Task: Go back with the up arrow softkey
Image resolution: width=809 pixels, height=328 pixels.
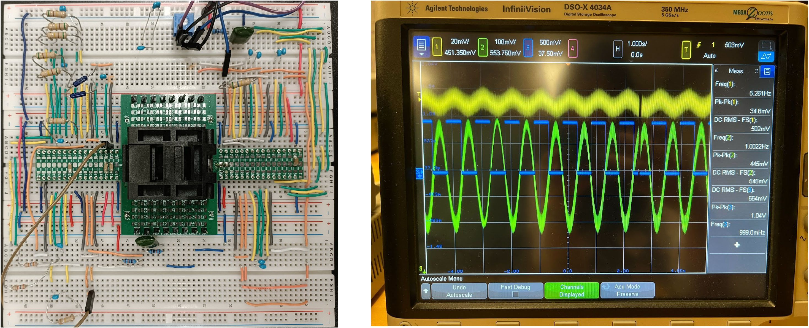Action: [x=426, y=291]
